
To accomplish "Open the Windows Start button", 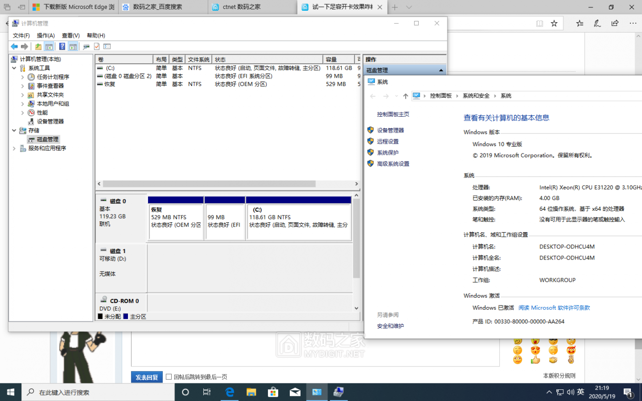I will [10, 392].
